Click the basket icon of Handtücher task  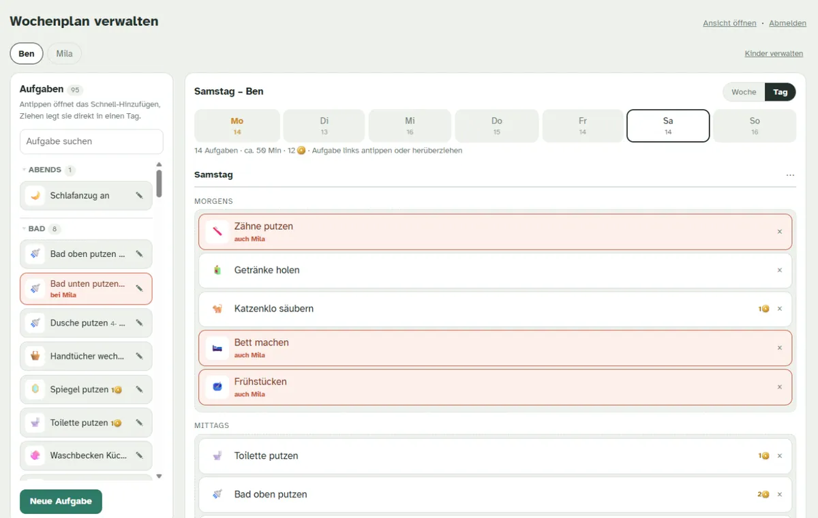click(35, 356)
